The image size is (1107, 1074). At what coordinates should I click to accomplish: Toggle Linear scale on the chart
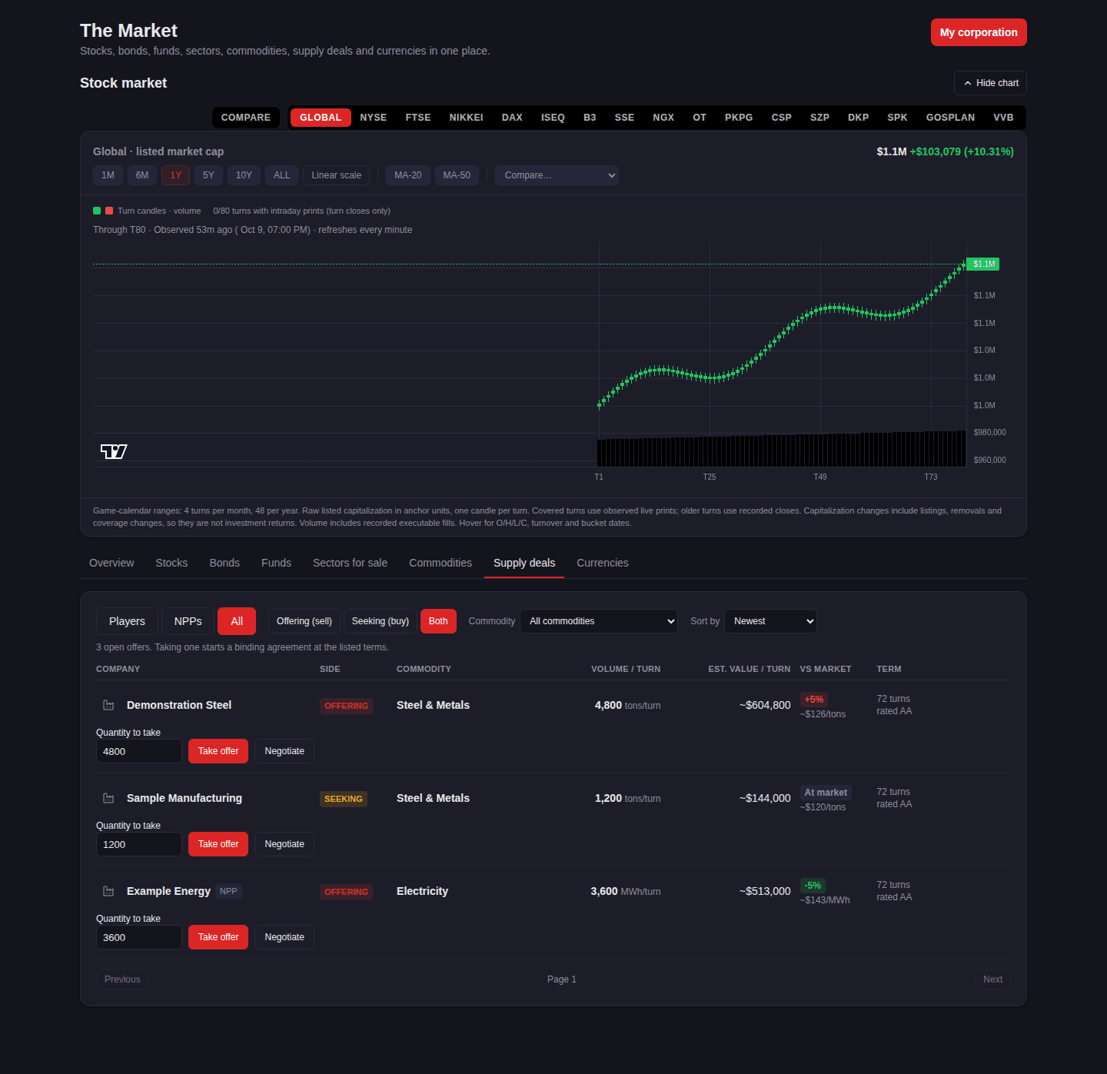[x=336, y=175]
